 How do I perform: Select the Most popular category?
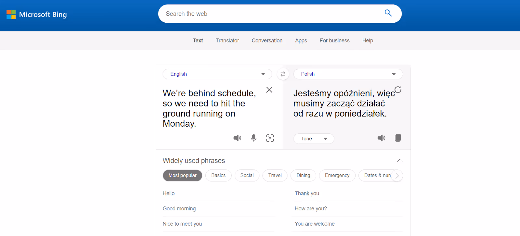[182, 175]
